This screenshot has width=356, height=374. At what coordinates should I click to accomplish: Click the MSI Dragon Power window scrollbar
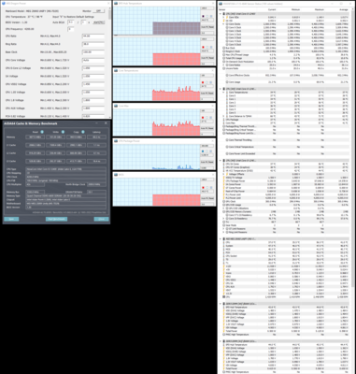point(110,63)
